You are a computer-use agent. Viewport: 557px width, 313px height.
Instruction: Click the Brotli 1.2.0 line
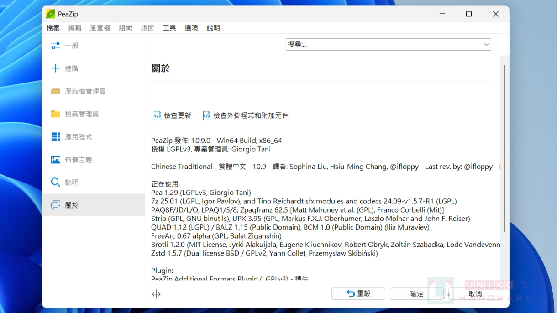pyautogui.click(x=326, y=245)
